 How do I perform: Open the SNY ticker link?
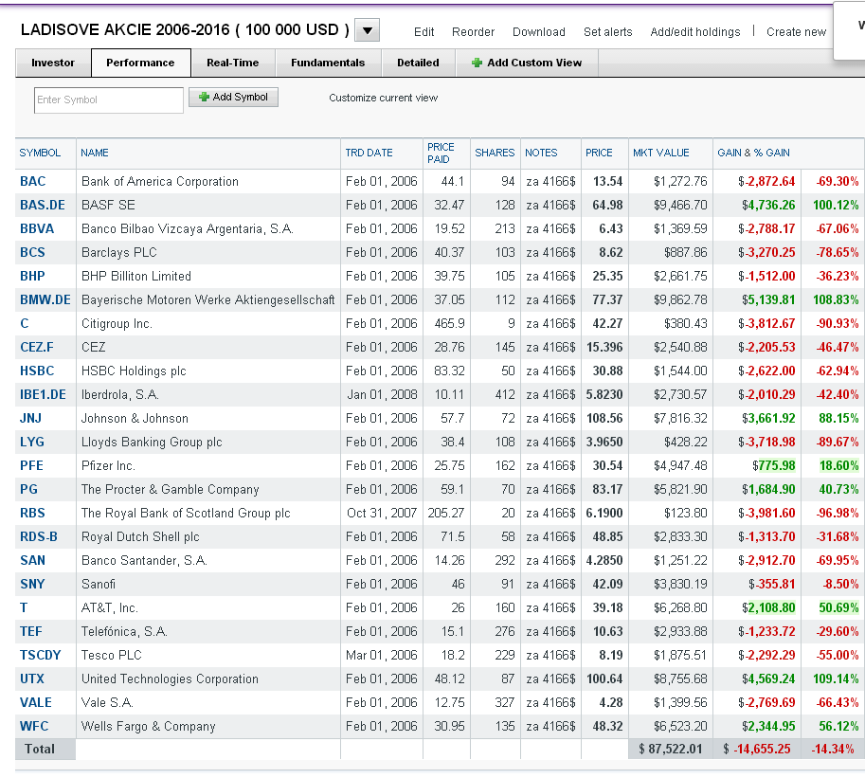pos(32,585)
